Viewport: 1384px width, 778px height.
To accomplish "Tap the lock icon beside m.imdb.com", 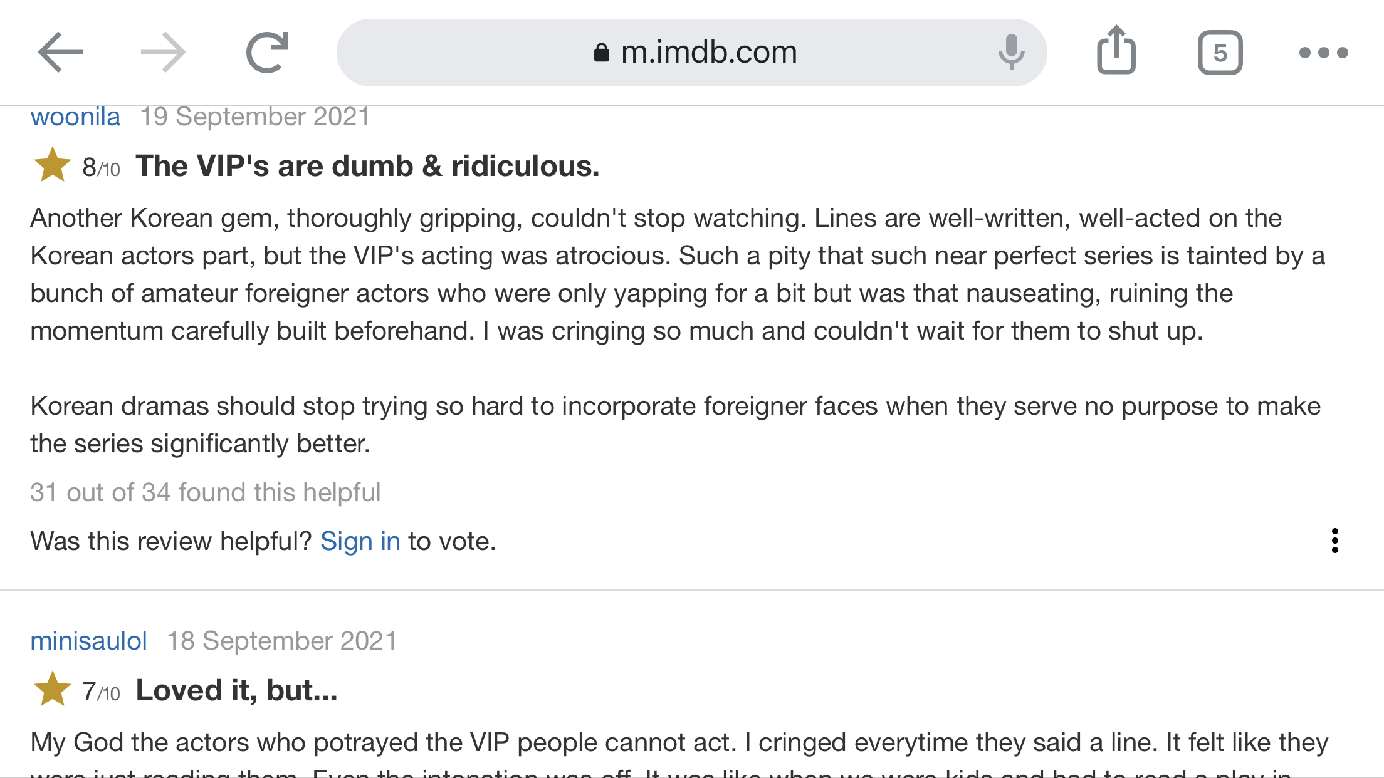I will [601, 53].
